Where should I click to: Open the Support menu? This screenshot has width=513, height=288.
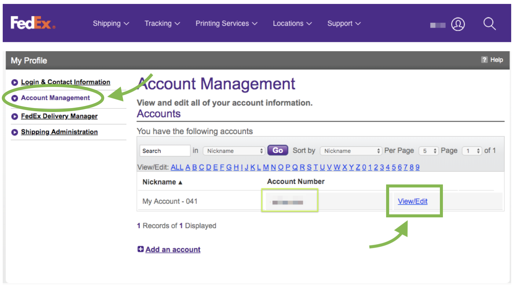tap(344, 24)
